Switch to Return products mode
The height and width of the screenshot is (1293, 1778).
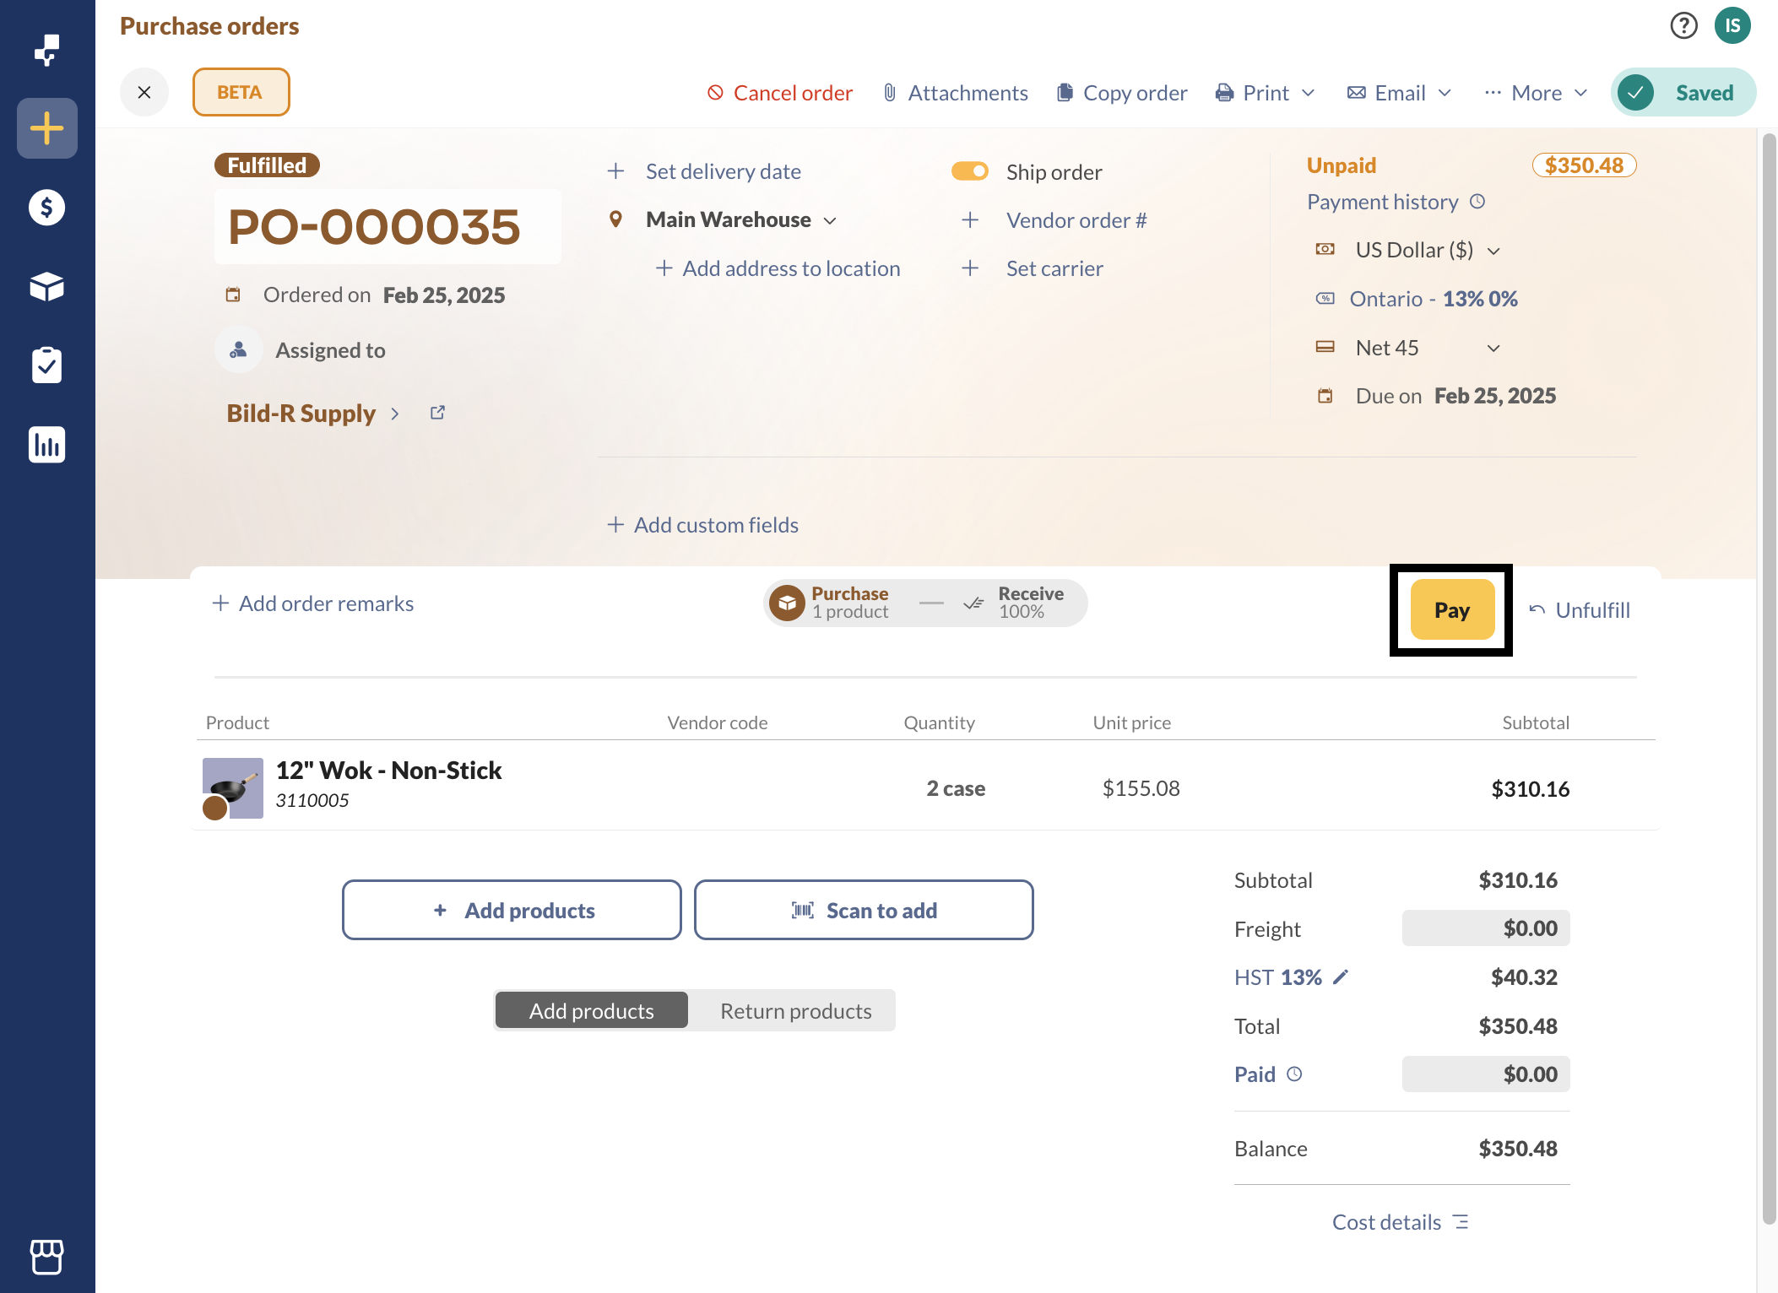click(x=795, y=1011)
